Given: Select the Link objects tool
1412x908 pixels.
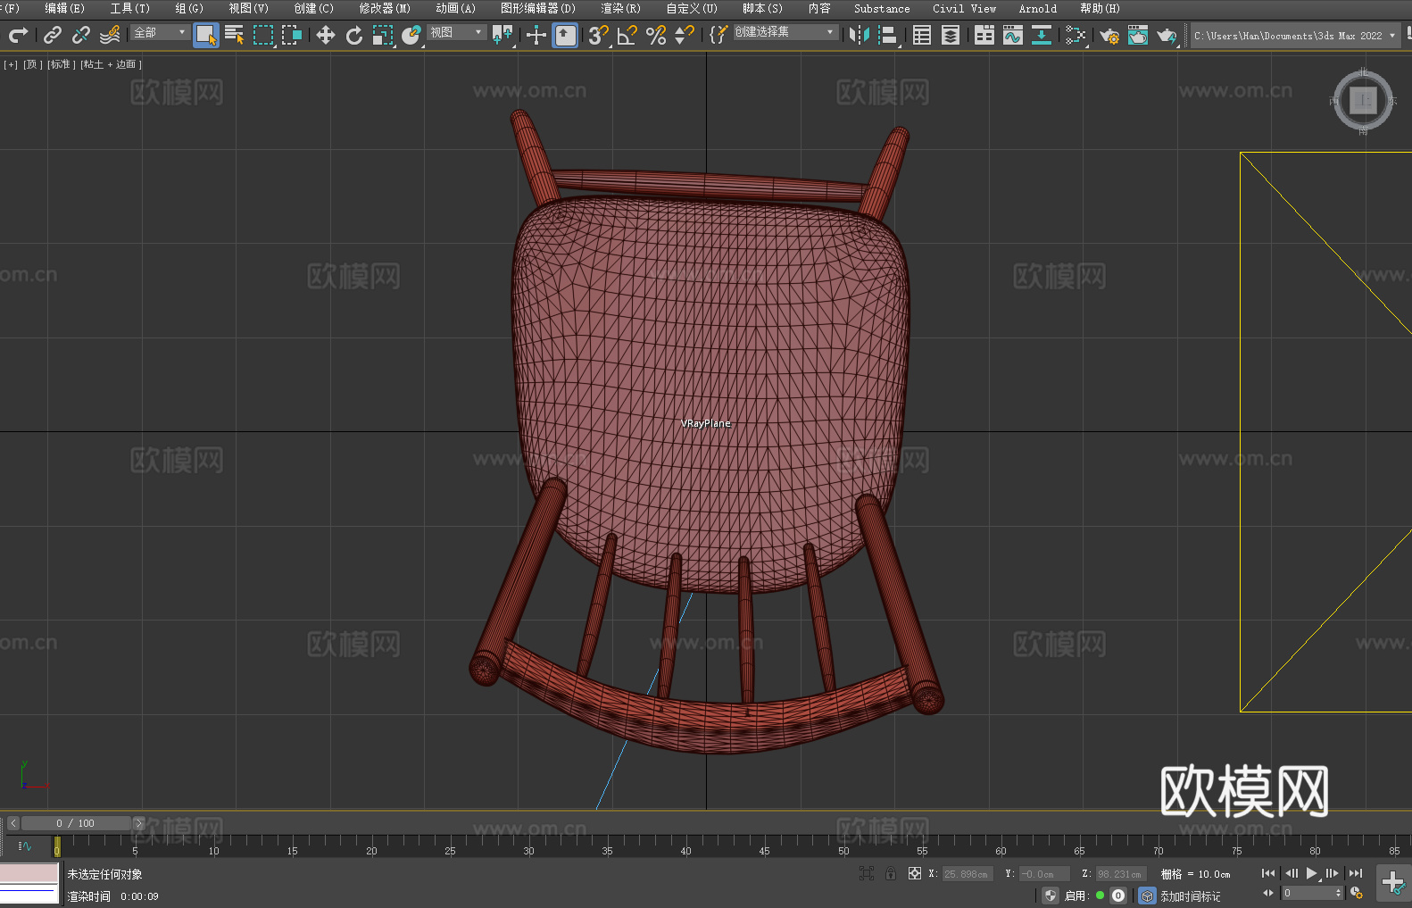Looking at the screenshot, I should coord(53,35).
